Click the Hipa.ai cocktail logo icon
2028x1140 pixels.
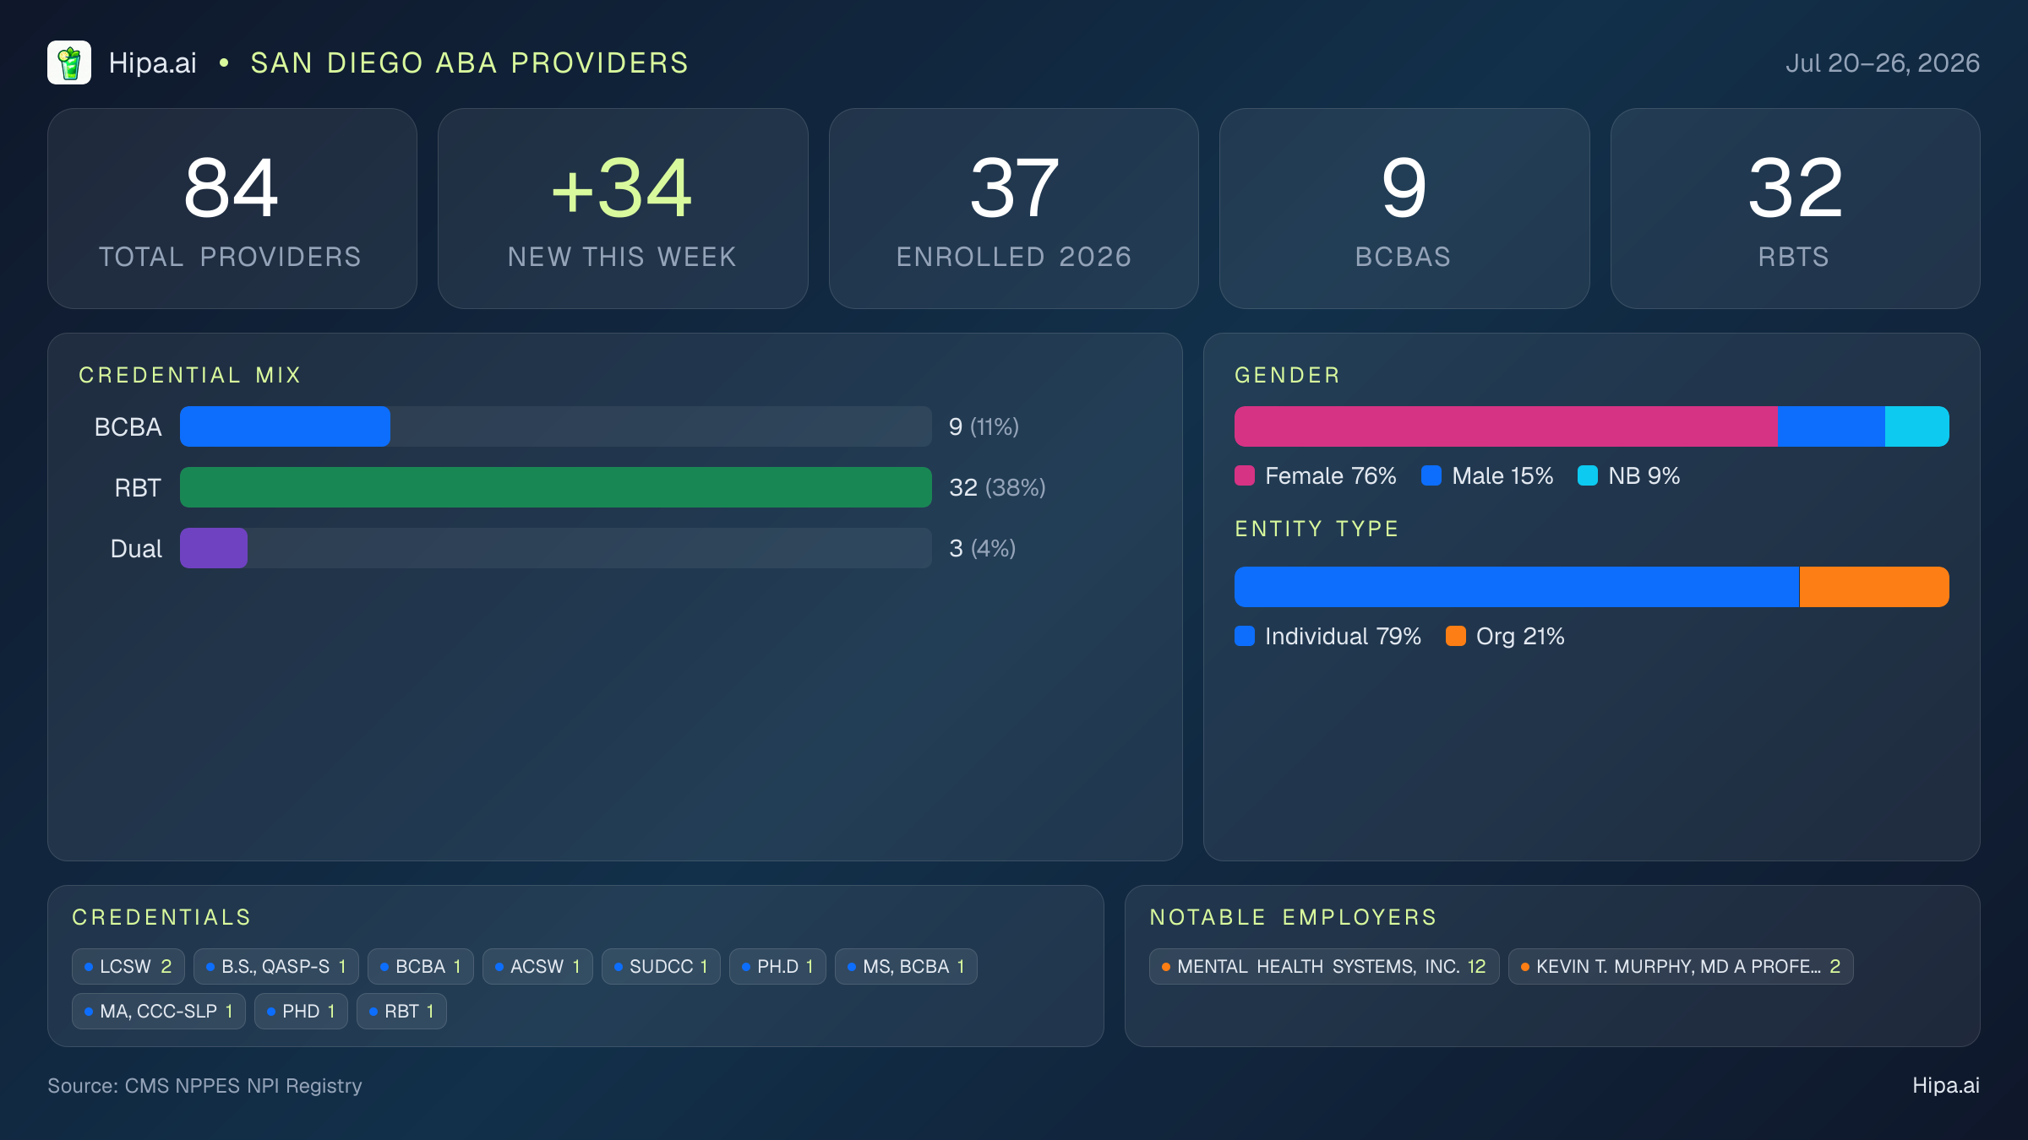(x=69, y=62)
